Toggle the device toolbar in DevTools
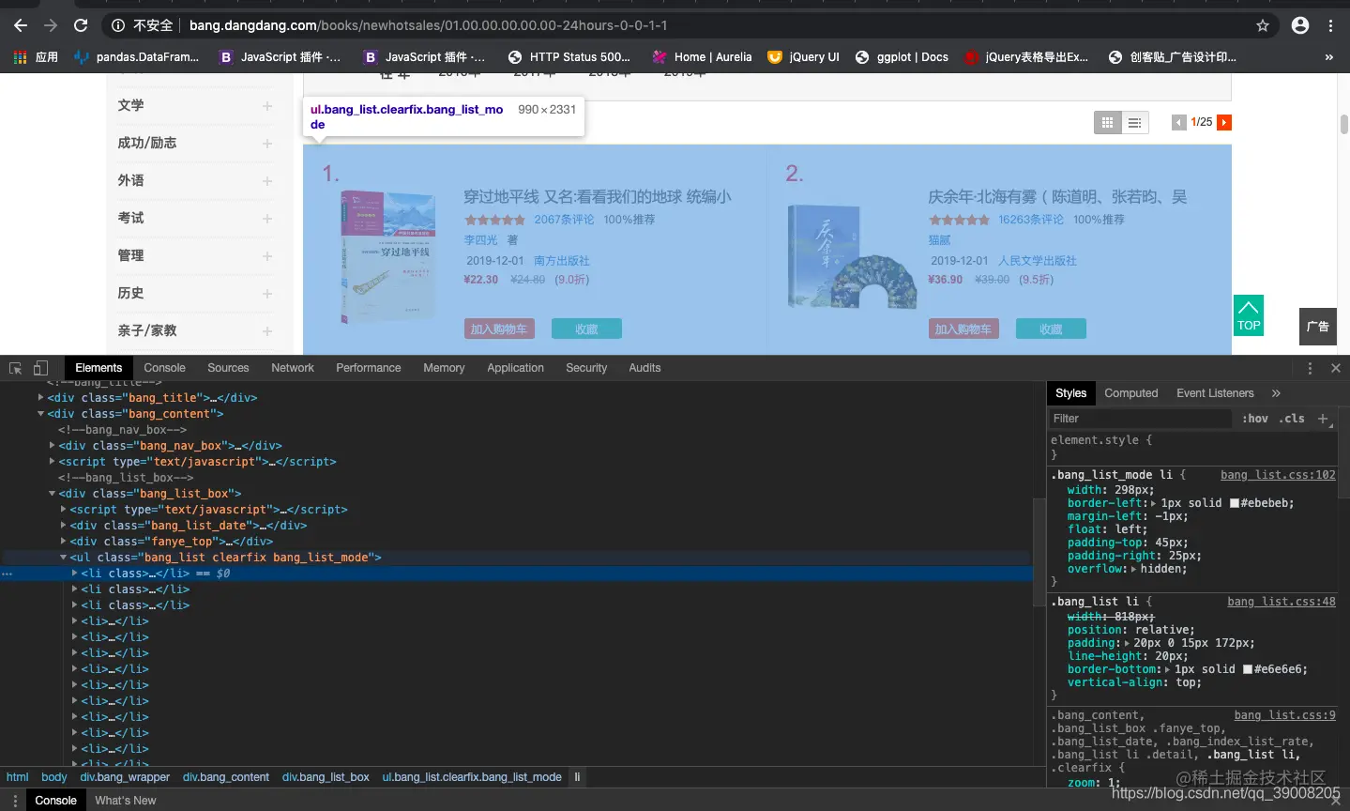The image size is (1350, 811). (40, 369)
